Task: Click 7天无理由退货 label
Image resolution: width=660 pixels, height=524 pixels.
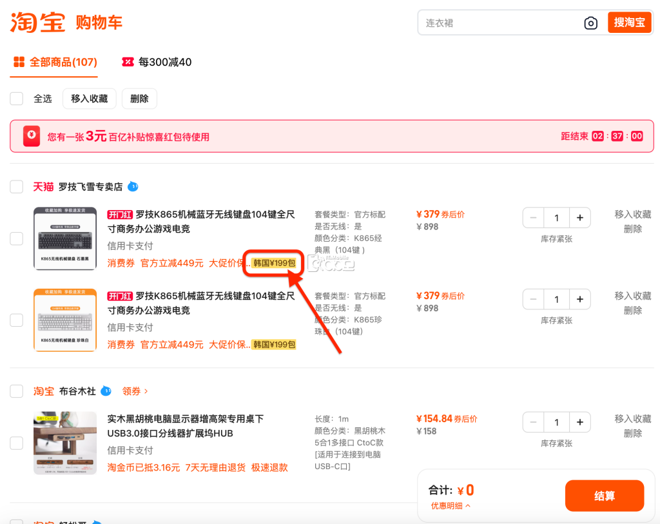Action: (x=215, y=467)
